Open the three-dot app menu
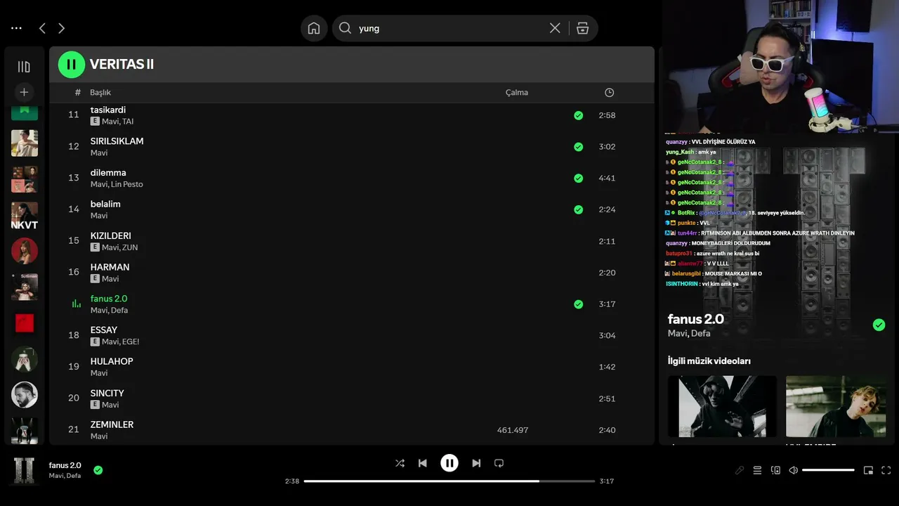 click(x=16, y=28)
